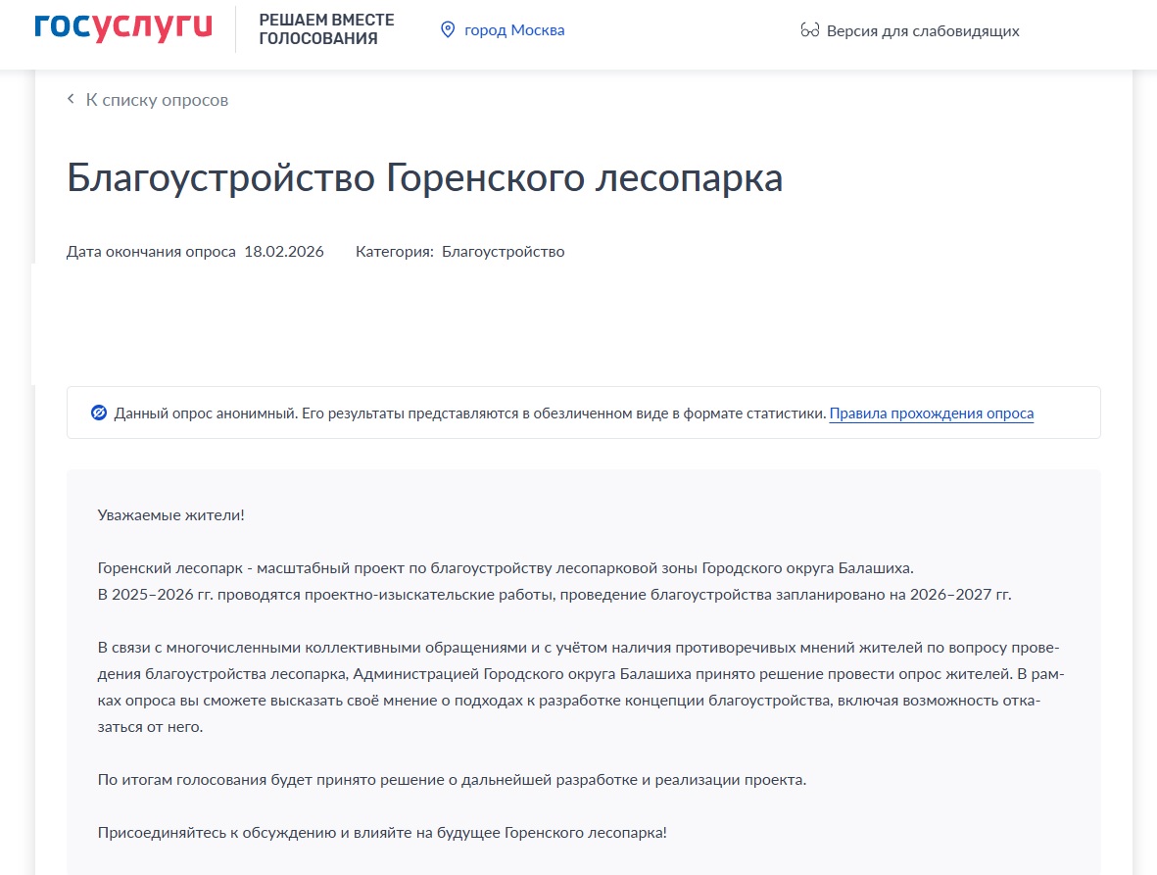This screenshot has width=1157, height=875.
Task: Click the back chevron arrow
Action: [71, 99]
